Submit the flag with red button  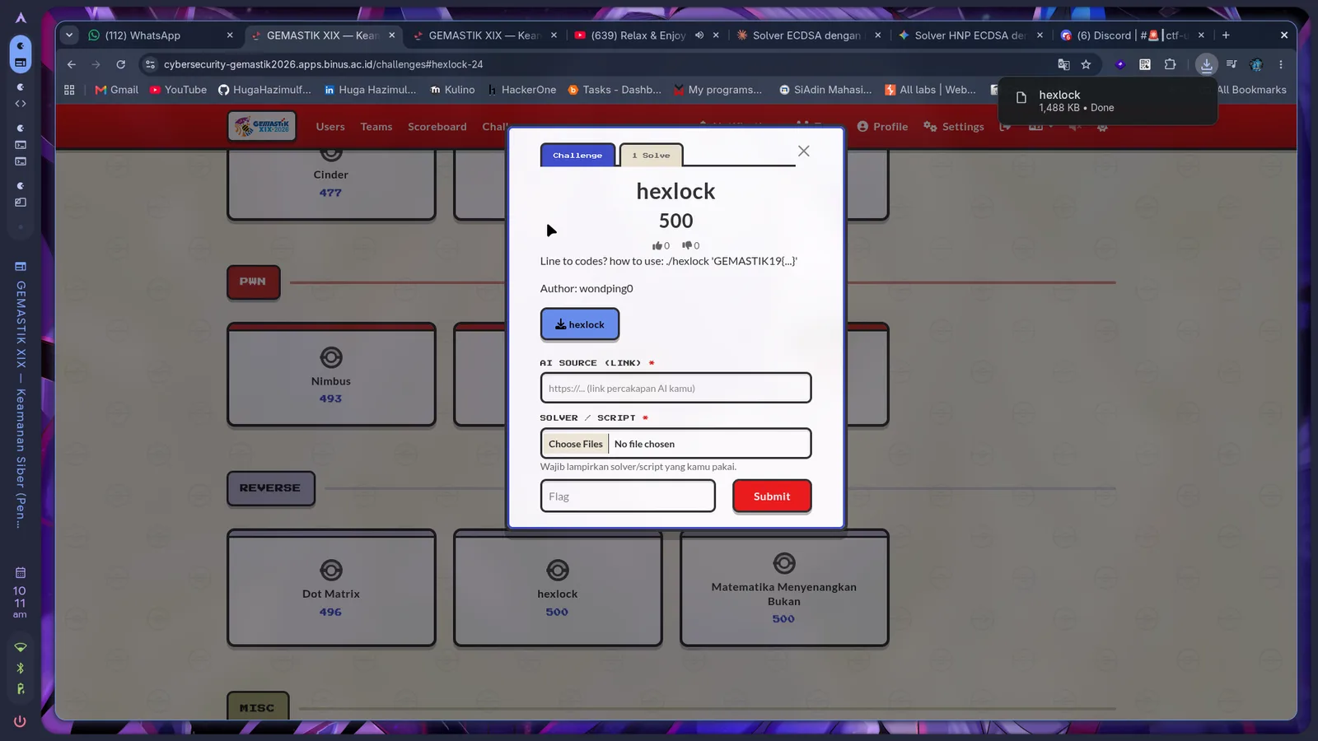pos(772,496)
